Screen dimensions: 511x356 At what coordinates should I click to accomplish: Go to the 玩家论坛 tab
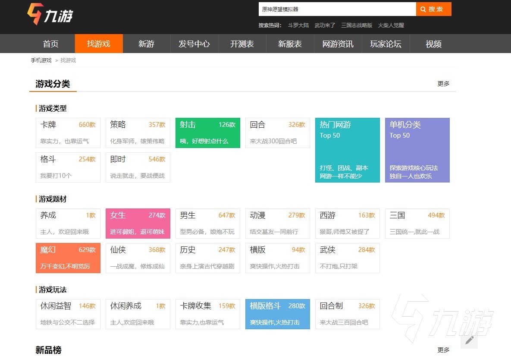[x=386, y=44]
